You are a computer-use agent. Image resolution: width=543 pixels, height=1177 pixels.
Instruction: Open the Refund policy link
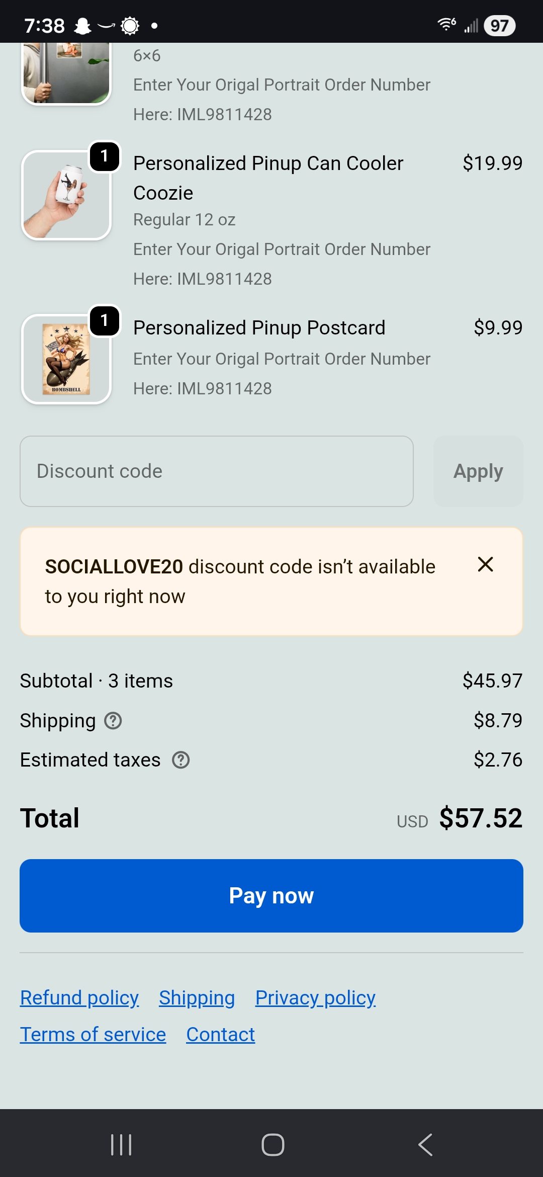coord(79,998)
